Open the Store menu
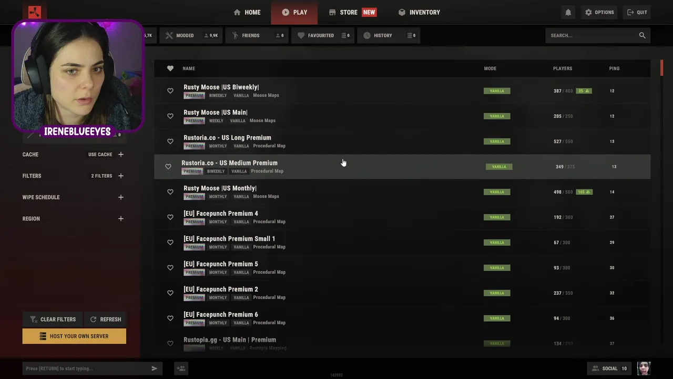Image resolution: width=673 pixels, height=379 pixels. [x=352, y=12]
